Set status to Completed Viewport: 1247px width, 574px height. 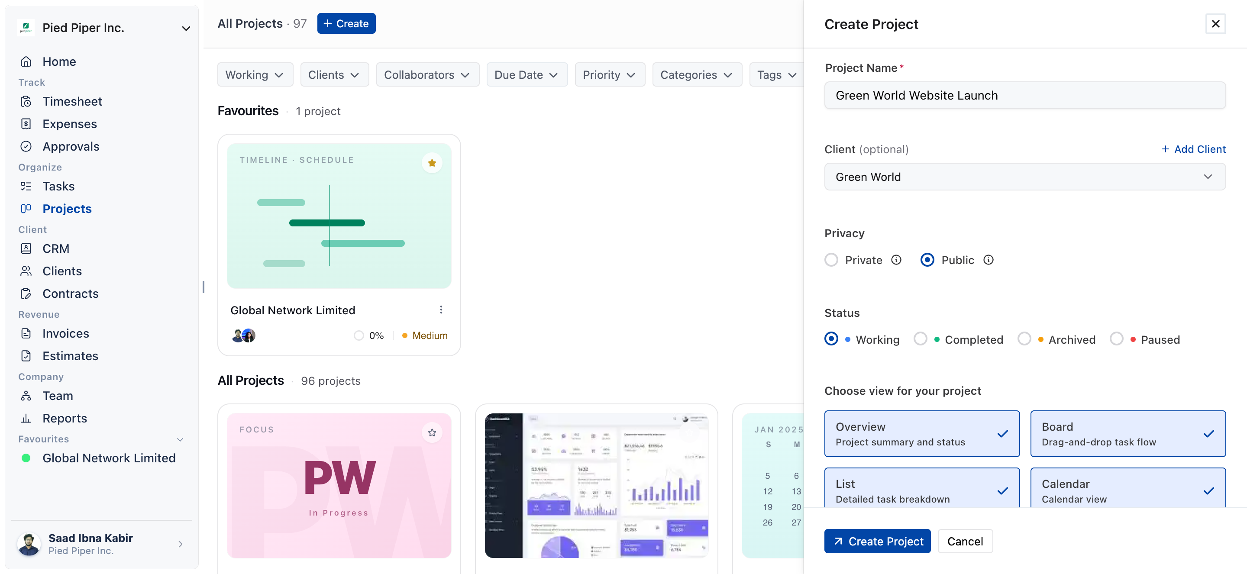coord(920,339)
